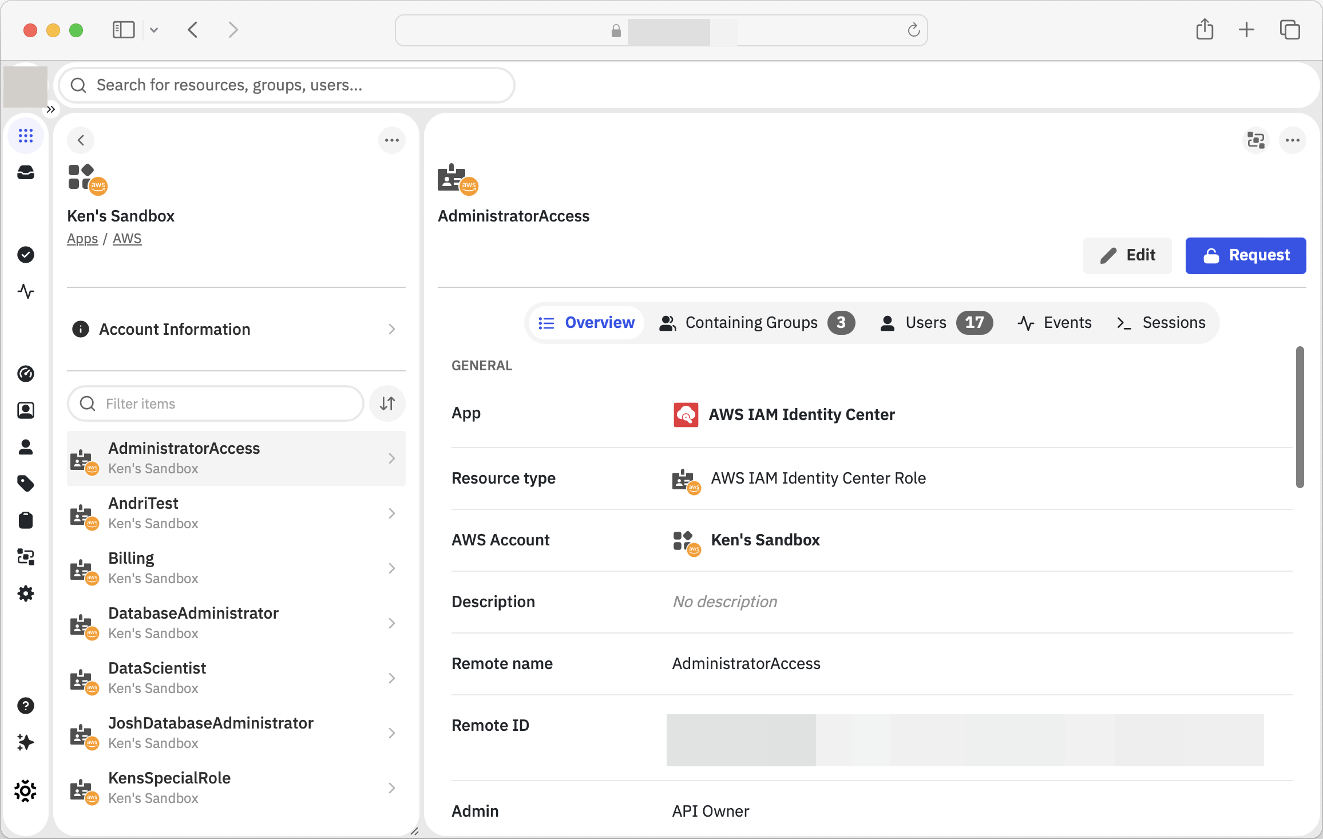Follow the AWS breadcrumb link
This screenshot has height=839, width=1323.
click(x=127, y=239)
